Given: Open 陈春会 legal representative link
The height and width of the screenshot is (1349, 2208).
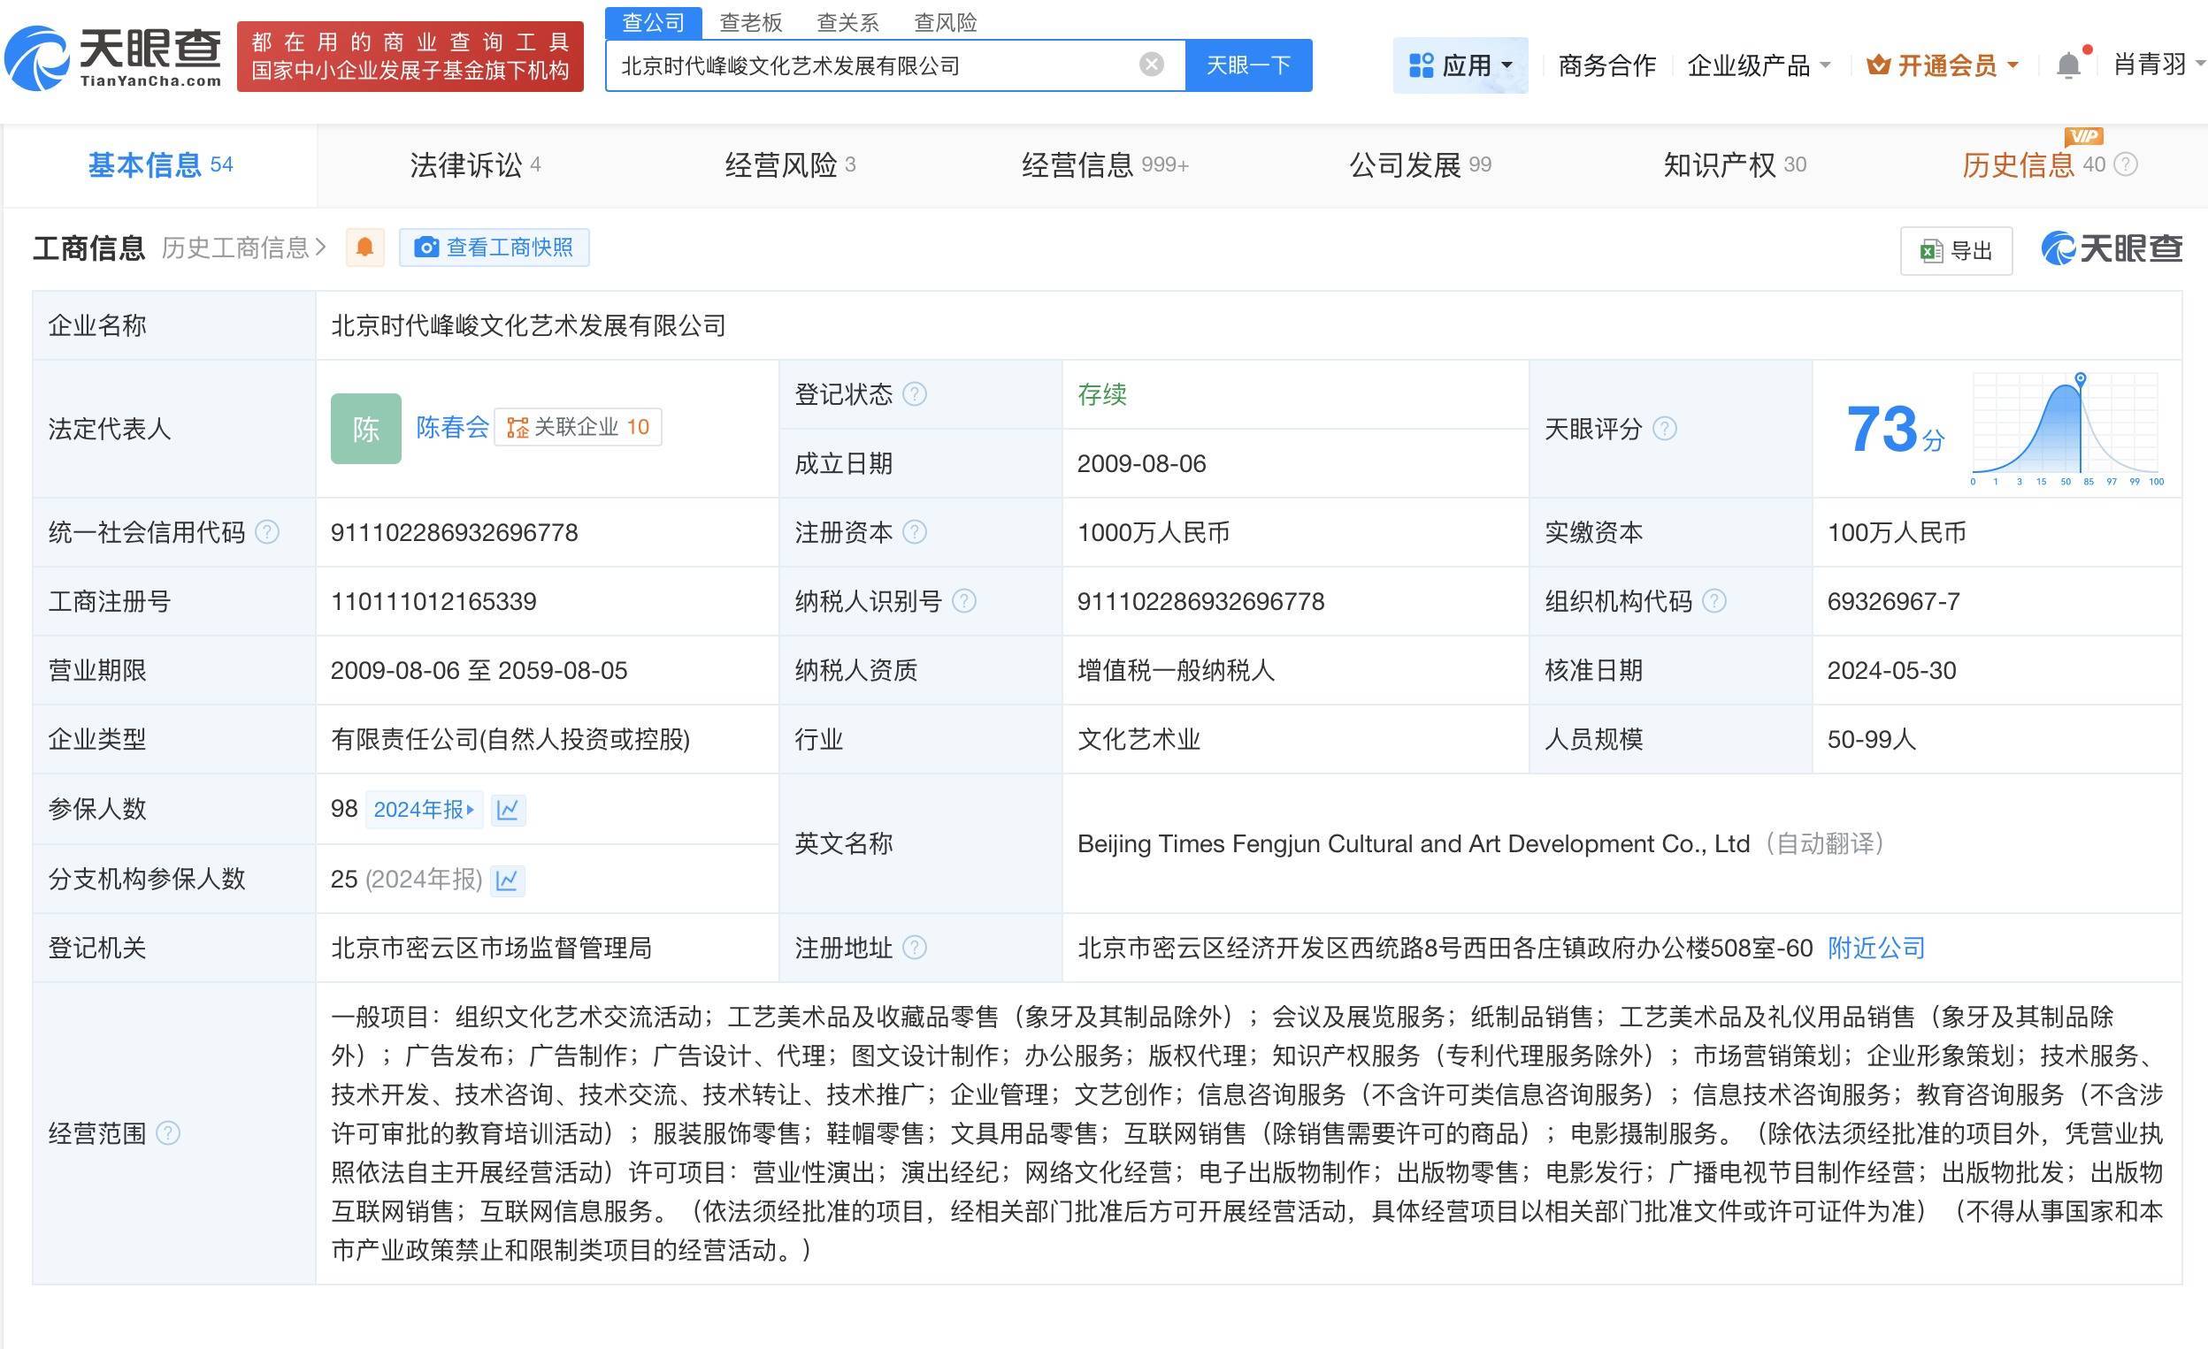Looking at the screenshot, I should 453,427.
